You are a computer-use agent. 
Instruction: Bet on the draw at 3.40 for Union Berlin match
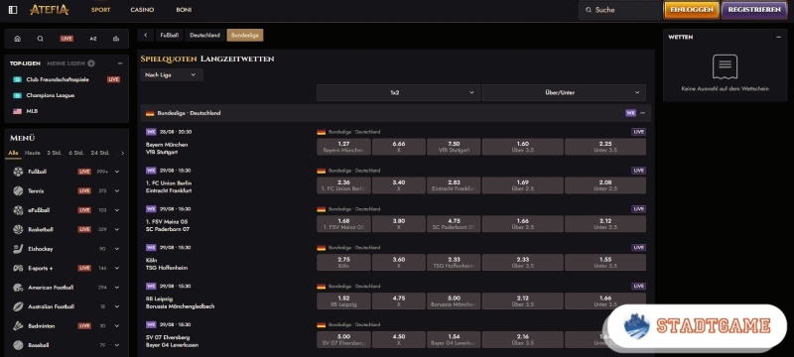tap(399, 185)
